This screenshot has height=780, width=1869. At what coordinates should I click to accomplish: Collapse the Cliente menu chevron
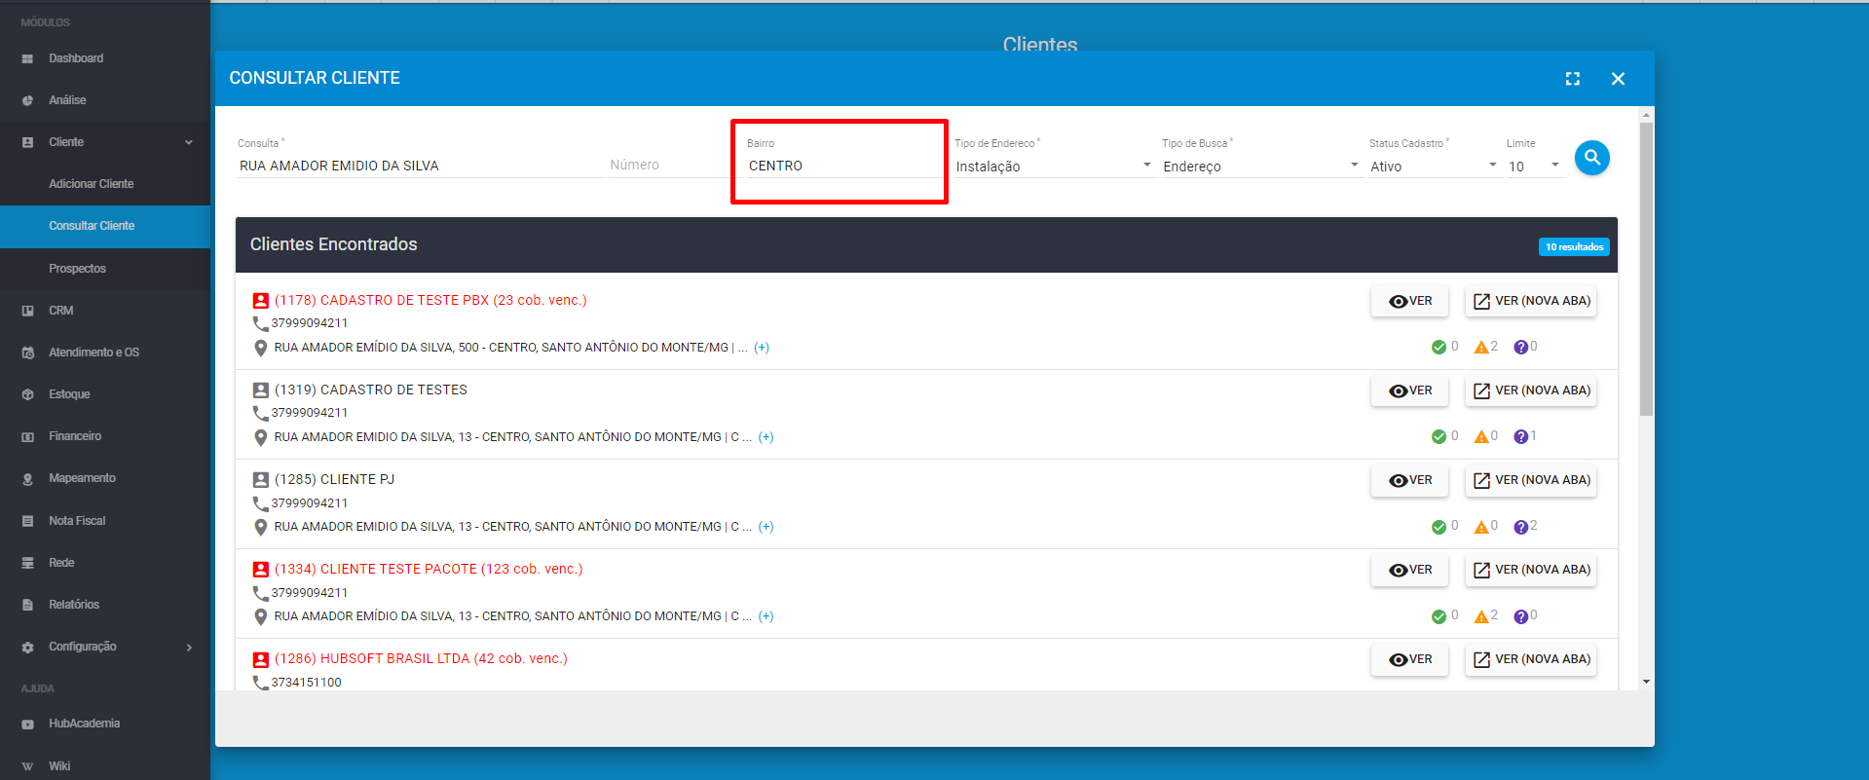(189, 142)
